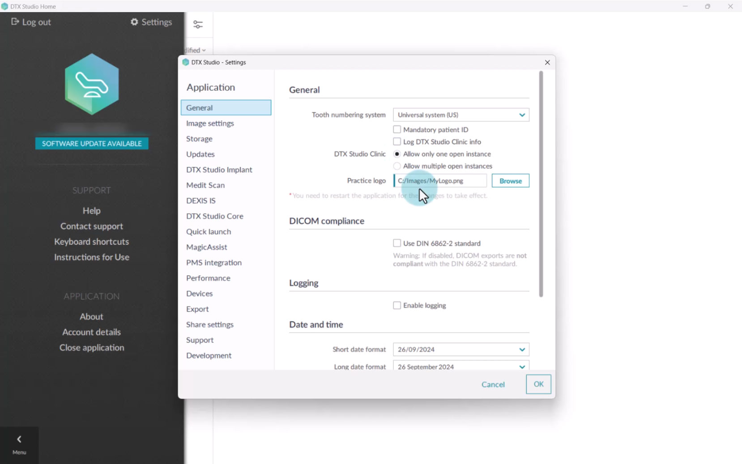Confirm settings with OK button
The width and height of the screenshot is (742, 464).
tap(538, 384)
